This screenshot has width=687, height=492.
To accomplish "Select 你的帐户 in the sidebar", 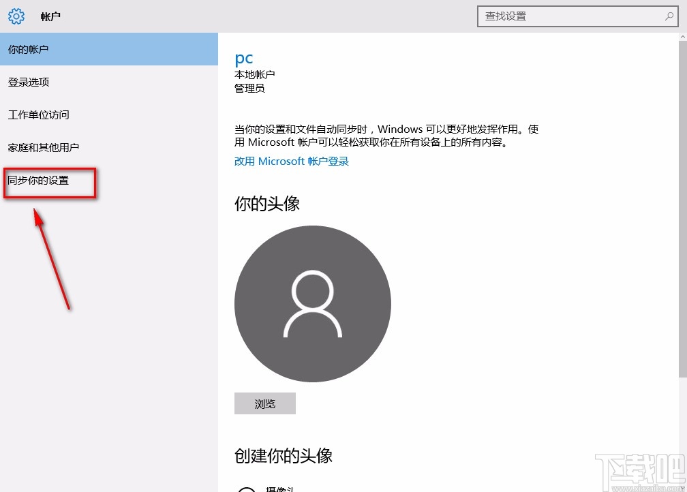I will click(29, 49).
